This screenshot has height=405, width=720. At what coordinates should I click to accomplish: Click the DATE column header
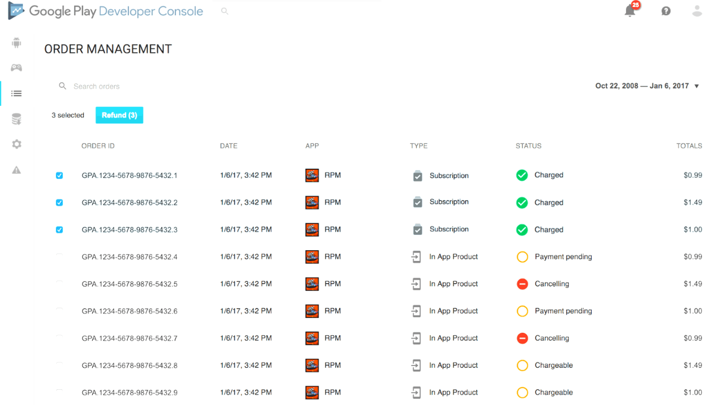tap(228, 146)
